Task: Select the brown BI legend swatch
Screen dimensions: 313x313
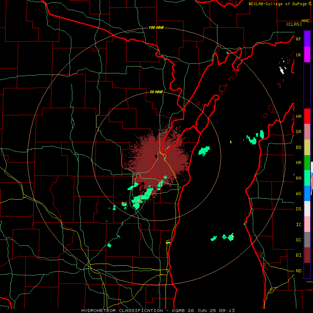Action: coord(307,255)
